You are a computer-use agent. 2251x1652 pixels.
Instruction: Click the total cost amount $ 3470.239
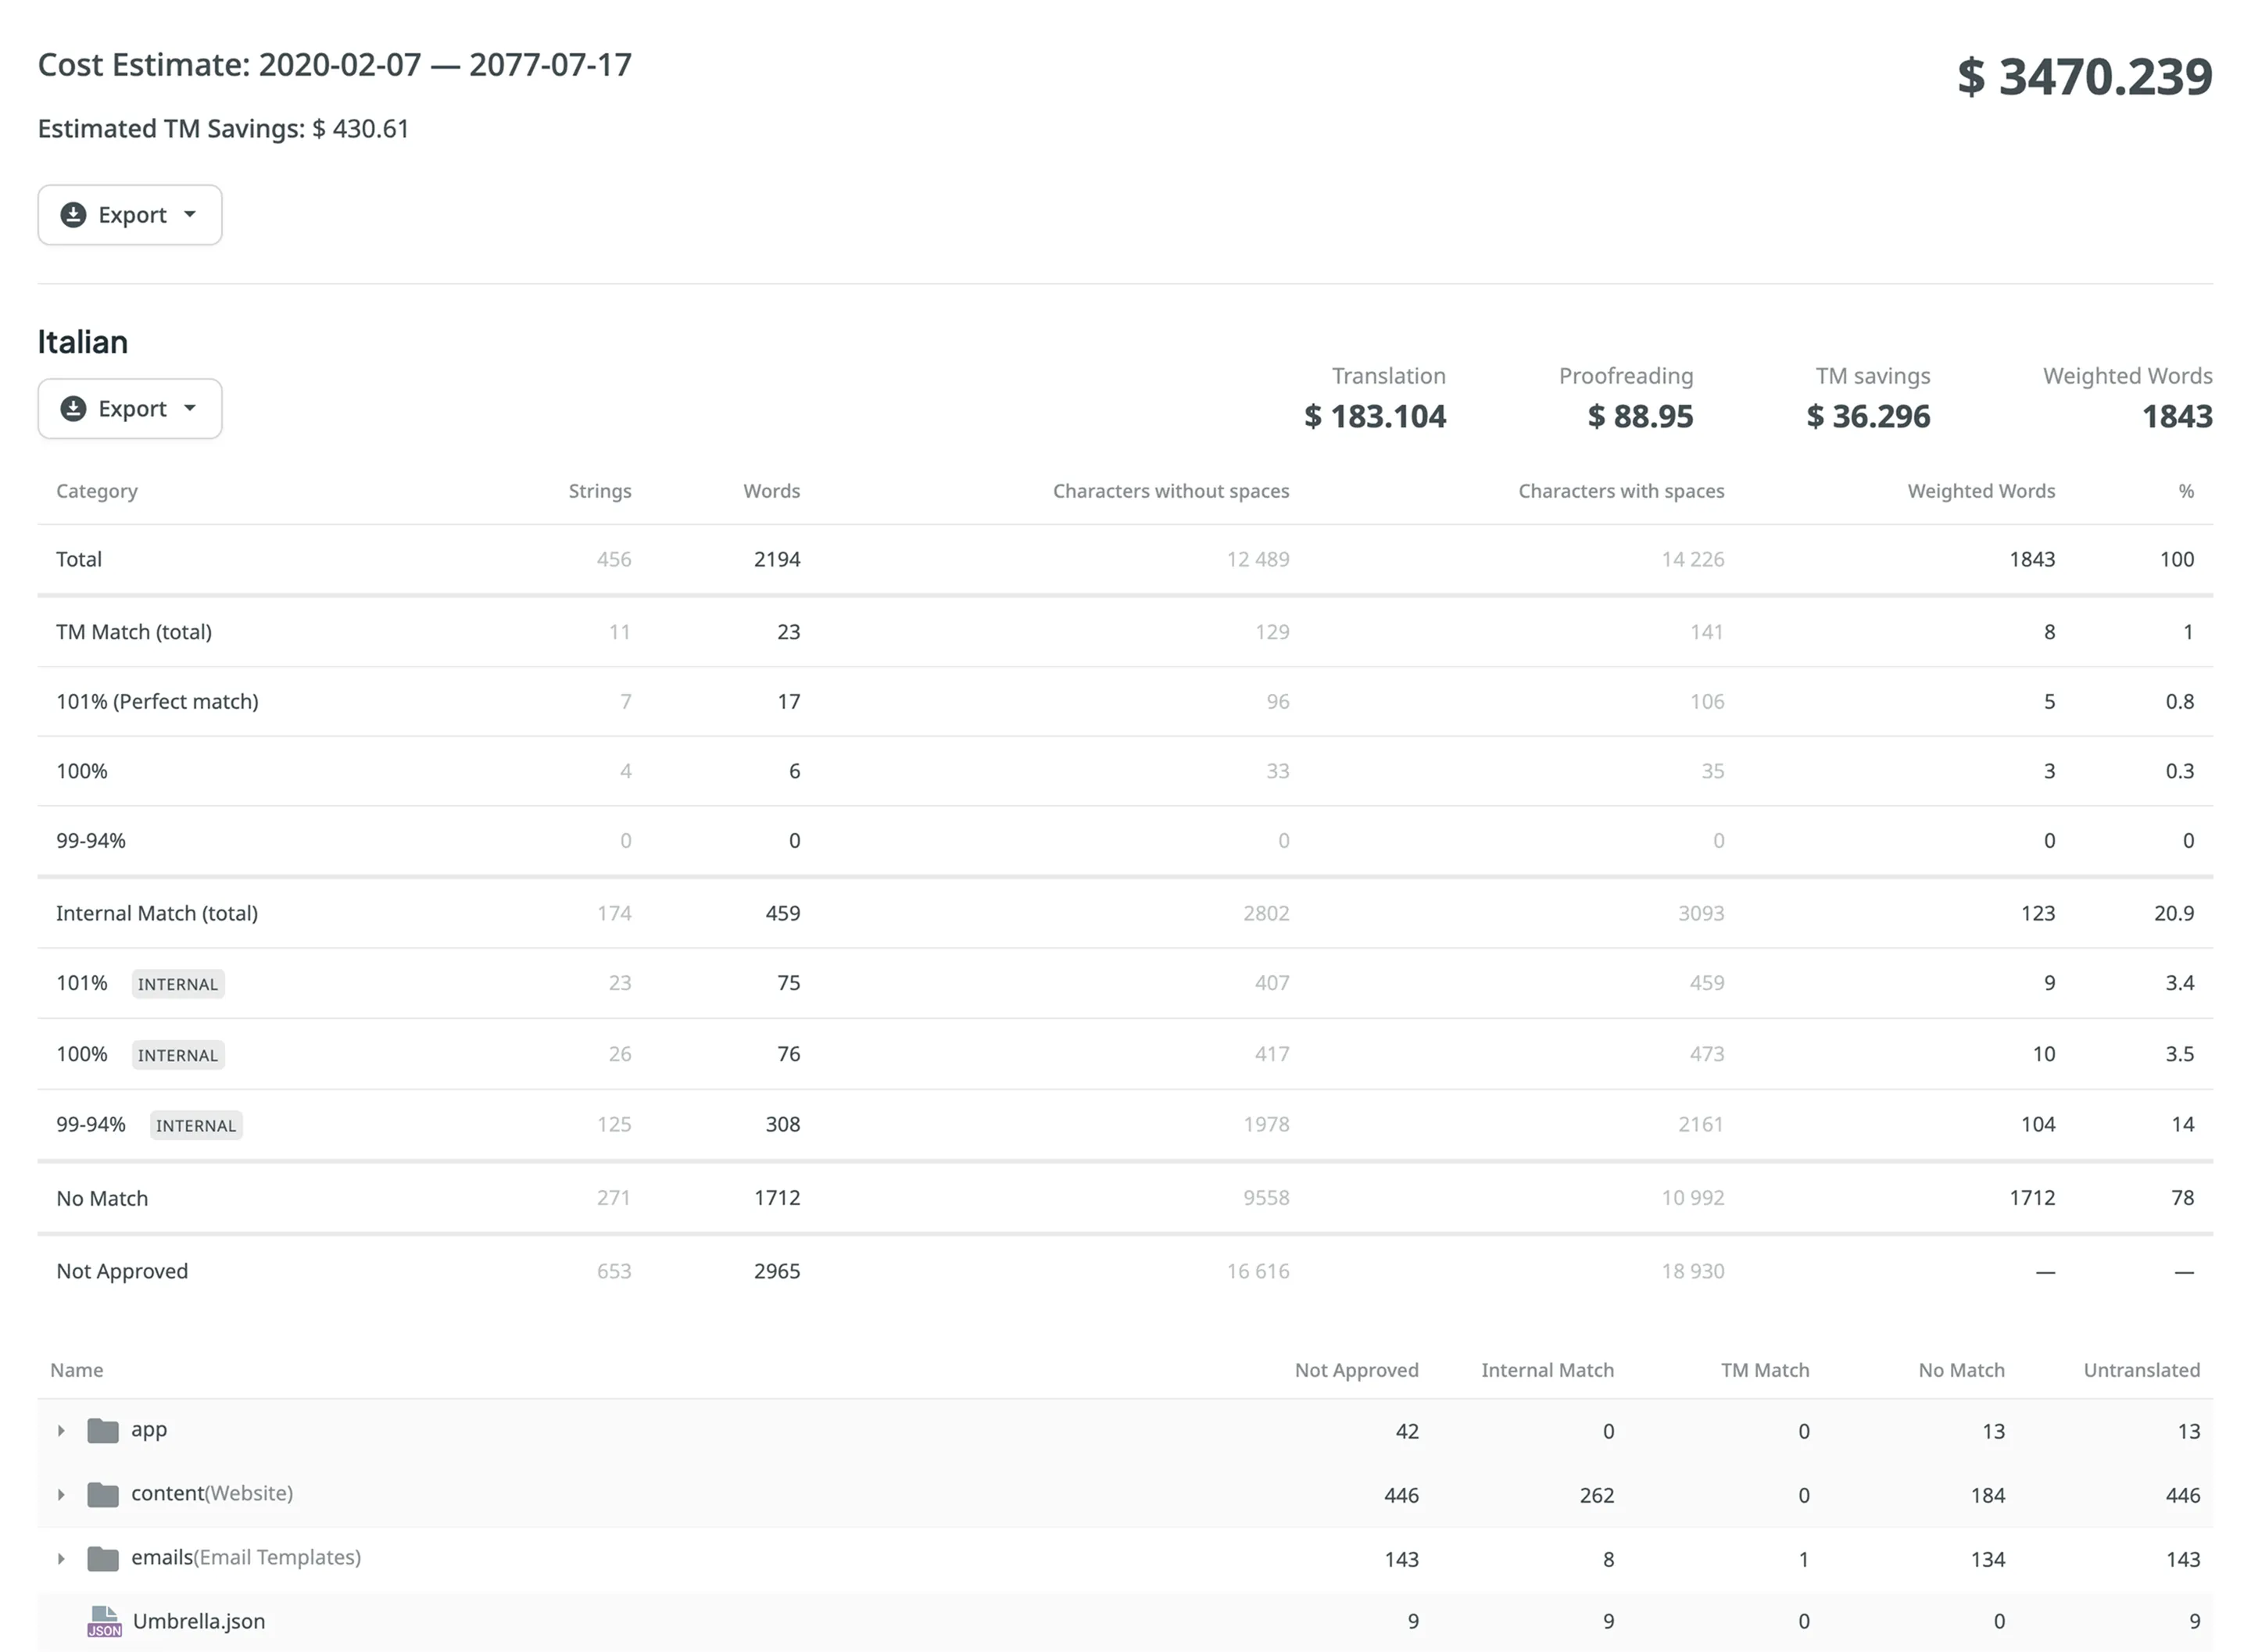pos(2084,76)
